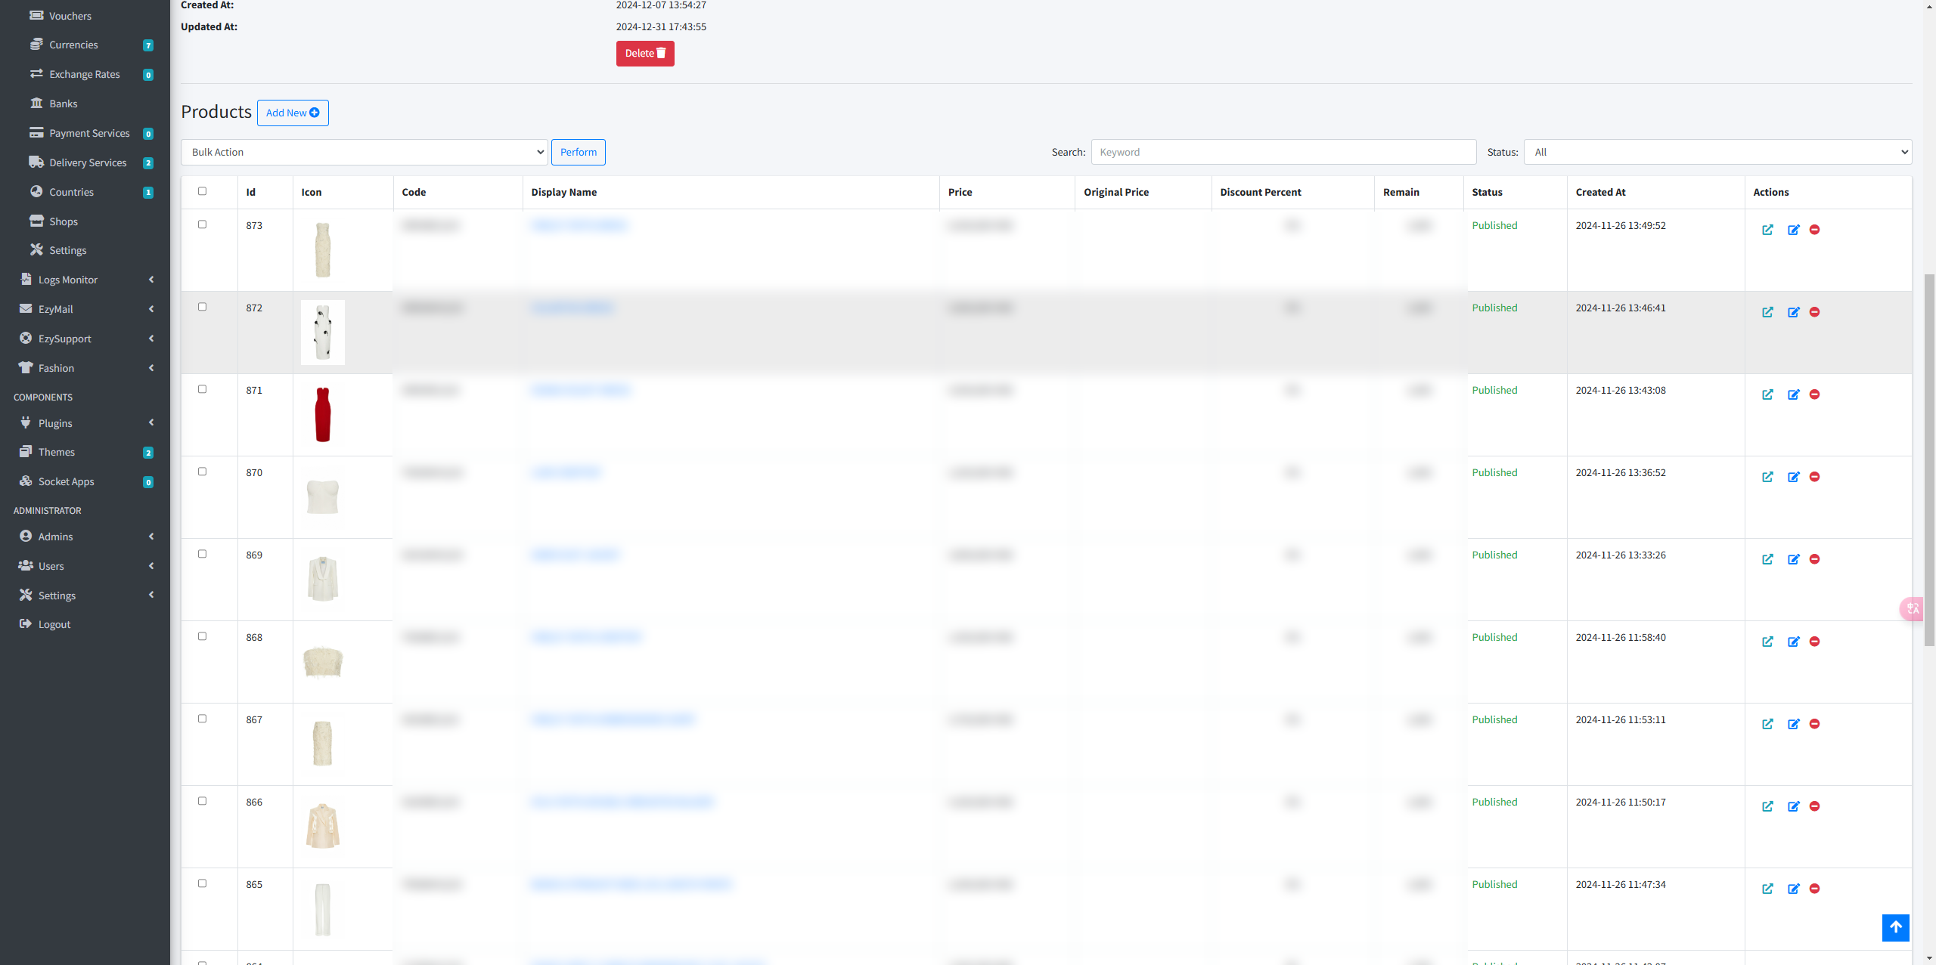Open external view icon for product 870
The width and height of the screenshot is (1936, 965).
coord(1767,477)
